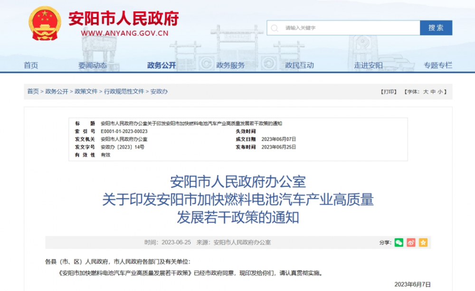475x291 pixels.
Task: Set font size to 小 (small)
Action: [x=440, y=92]
